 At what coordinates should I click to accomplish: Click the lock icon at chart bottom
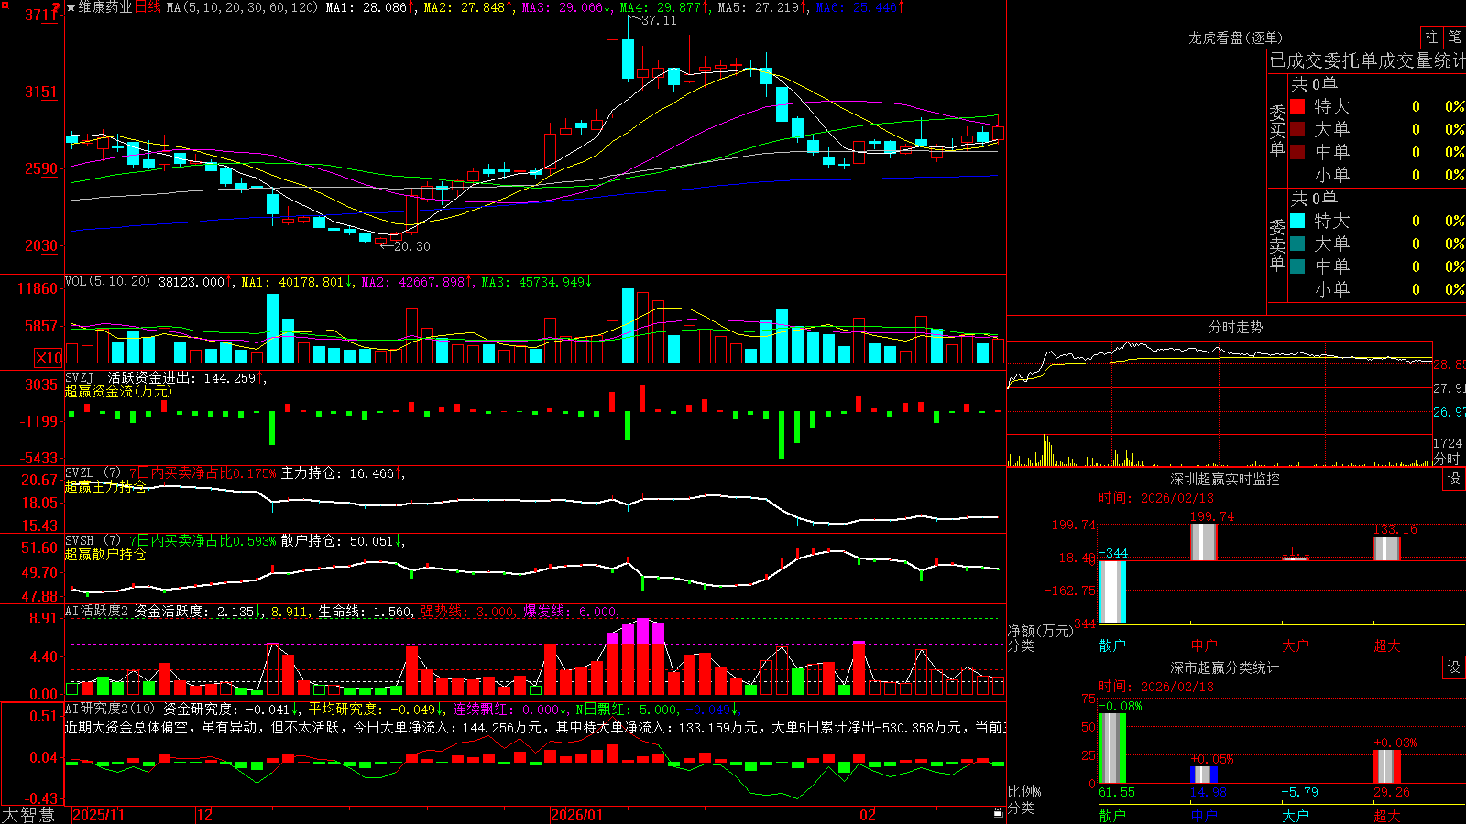point(998,812)
